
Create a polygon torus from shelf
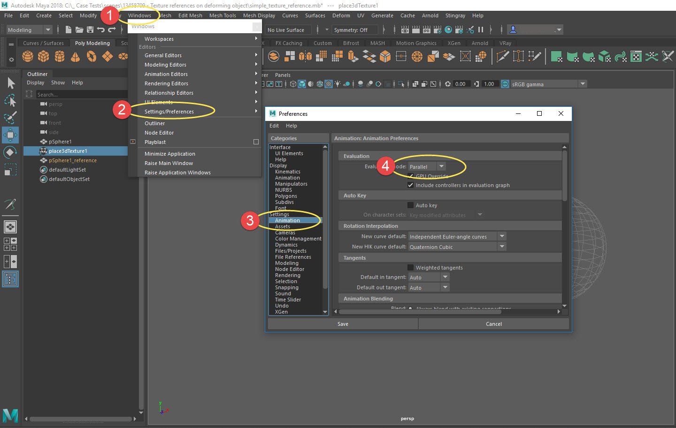pos(92,57)
